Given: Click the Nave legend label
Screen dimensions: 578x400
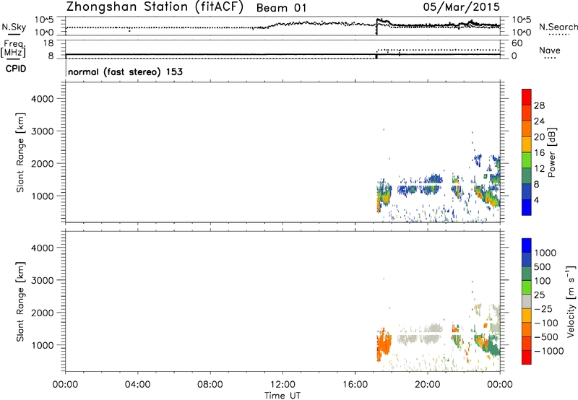Looking at the screenshot, I should (550, 50).
